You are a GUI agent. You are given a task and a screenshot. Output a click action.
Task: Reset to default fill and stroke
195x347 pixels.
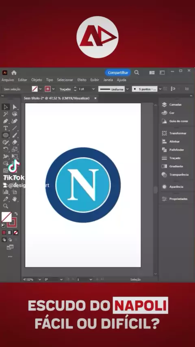coord(3,226)
